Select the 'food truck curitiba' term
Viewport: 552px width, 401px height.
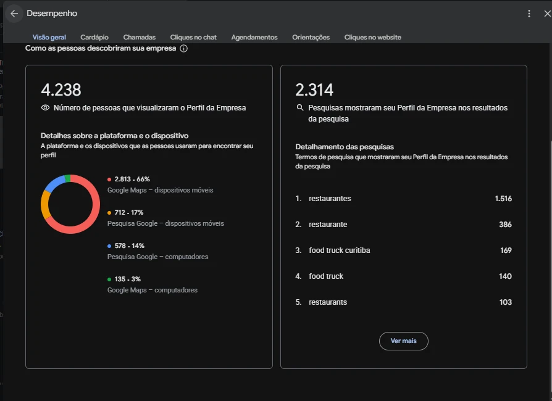point(403,250)
